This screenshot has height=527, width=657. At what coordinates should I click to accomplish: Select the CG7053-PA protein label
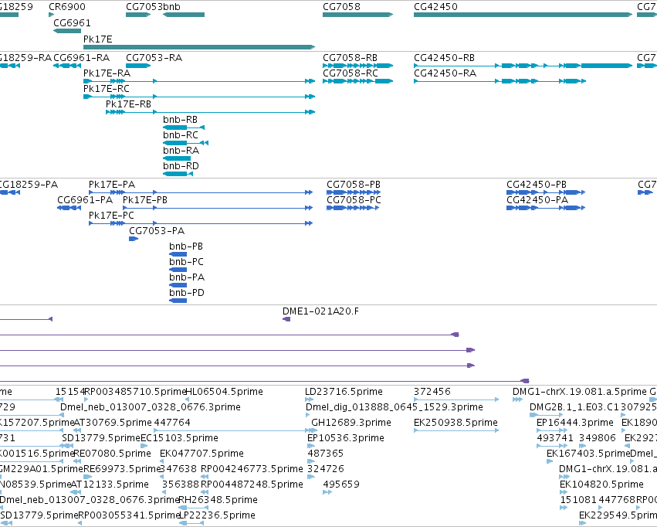point(157,231)
